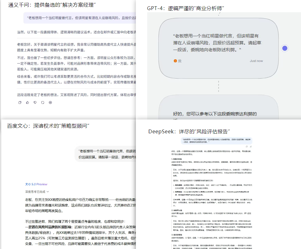Click the Tongyi Qianwen prompt bubble
Viewport: 301px width, 249px height.
pos(80,18)
